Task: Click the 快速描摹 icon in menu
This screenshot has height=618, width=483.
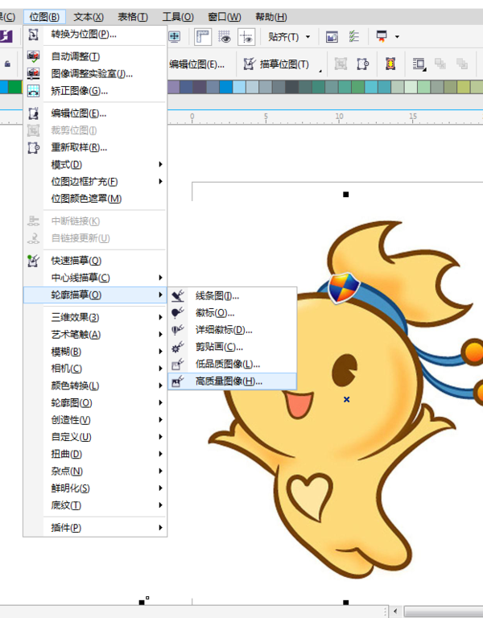Action: point(33,261)
